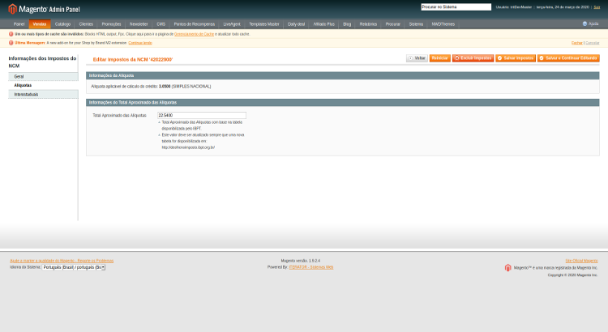The width and height of the screenshot is (608, 332).
Task: Open the system language dropdown
Action: (74, 267)
